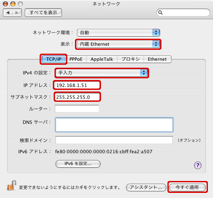Click the search magnifier icon
Viewport: 213px width, 198px height.
point(160,13)
